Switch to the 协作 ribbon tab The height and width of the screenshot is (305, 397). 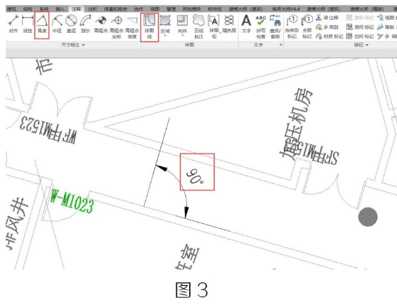tap(139, 9)
